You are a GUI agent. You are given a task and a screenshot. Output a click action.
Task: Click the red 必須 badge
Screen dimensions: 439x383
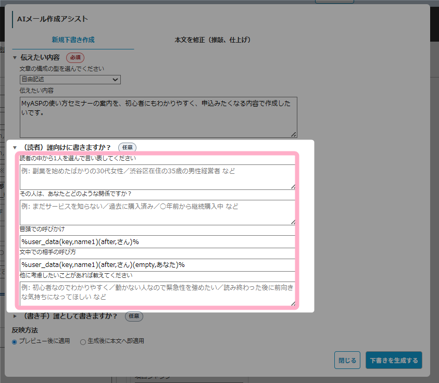point(75,57)
